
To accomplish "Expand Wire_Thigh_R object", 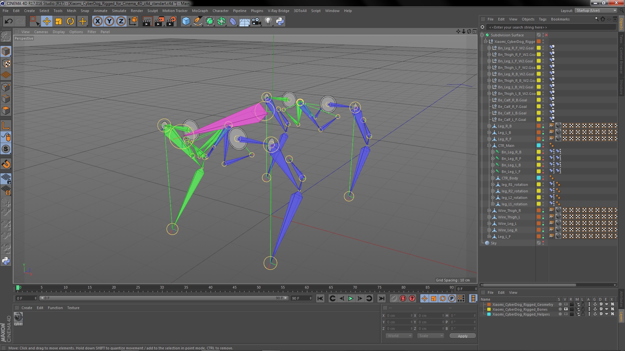I will point(489,211).
